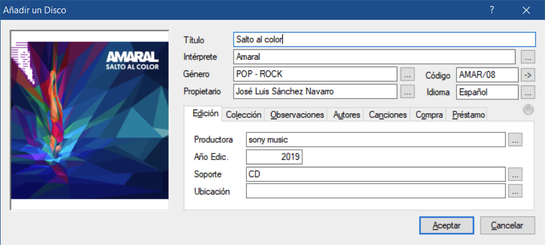
Task: Open the Observaciones tab
Action: pyautogui.click(x=297, y=114)
